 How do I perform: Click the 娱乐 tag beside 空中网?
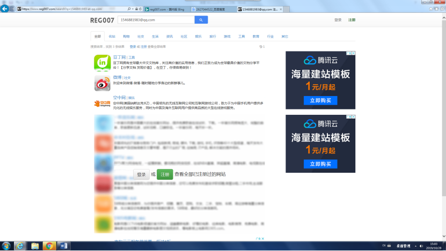tap(131, 98)
